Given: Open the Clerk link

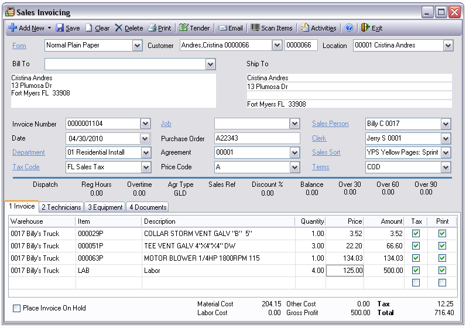Looking at the screenshot, I should coord(319,138).
